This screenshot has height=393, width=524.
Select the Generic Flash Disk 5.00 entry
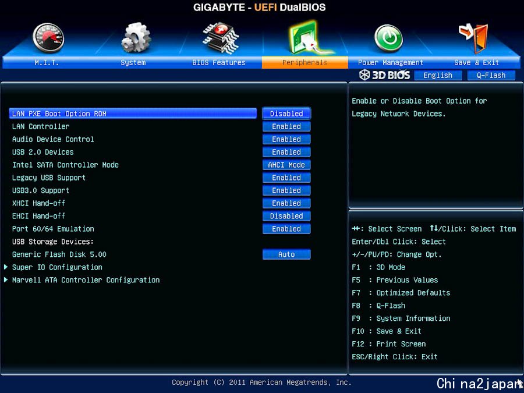59,254
